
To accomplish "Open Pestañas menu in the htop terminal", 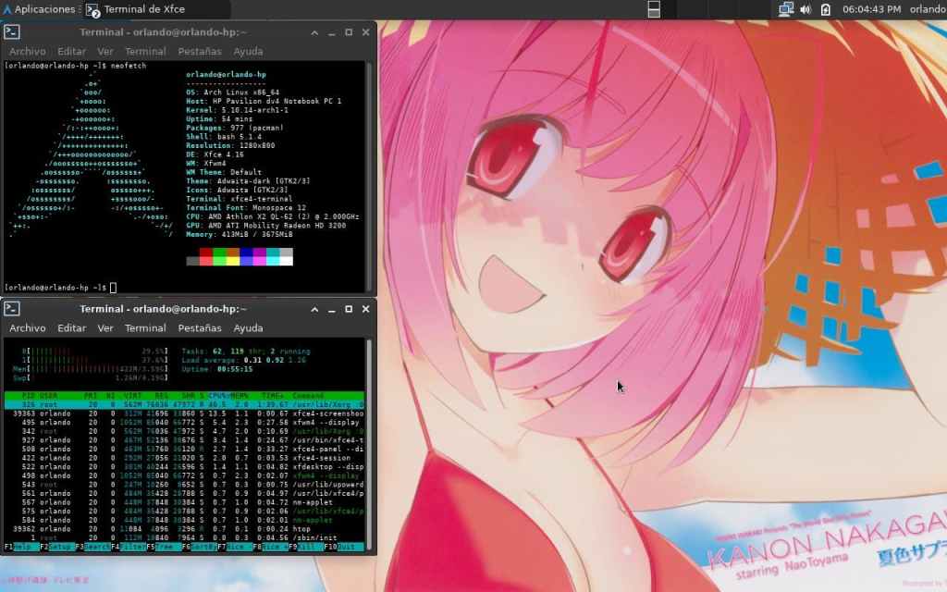I will tap(200, 328).
